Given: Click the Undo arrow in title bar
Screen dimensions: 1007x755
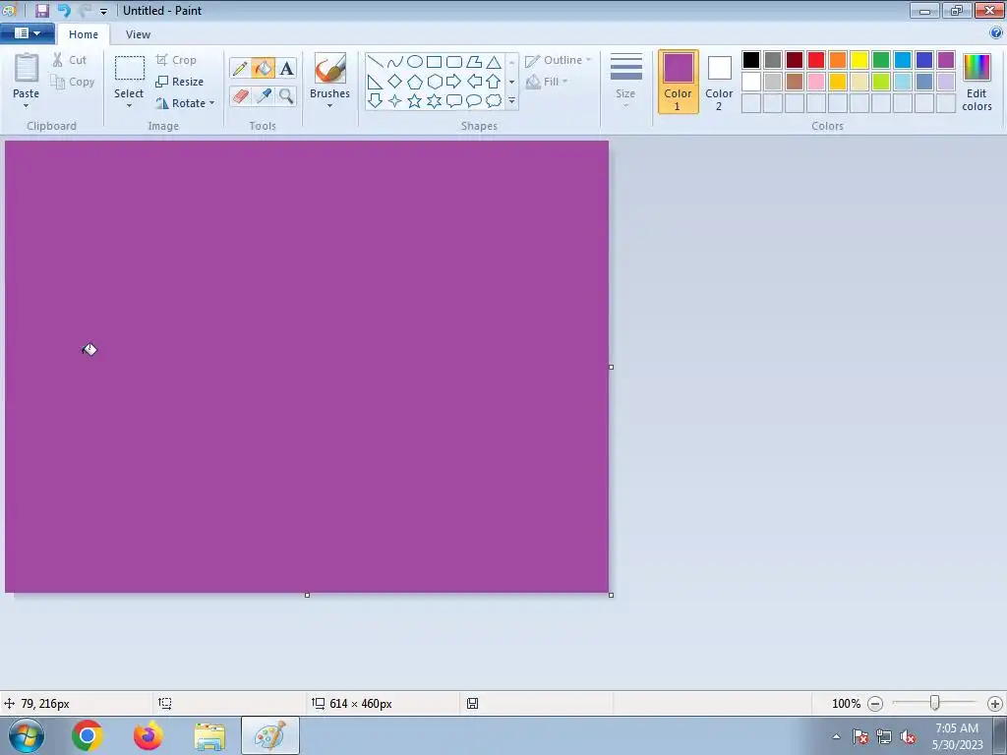Looking at the screenshot, I should pyautogui.click(x=64, y=10).
